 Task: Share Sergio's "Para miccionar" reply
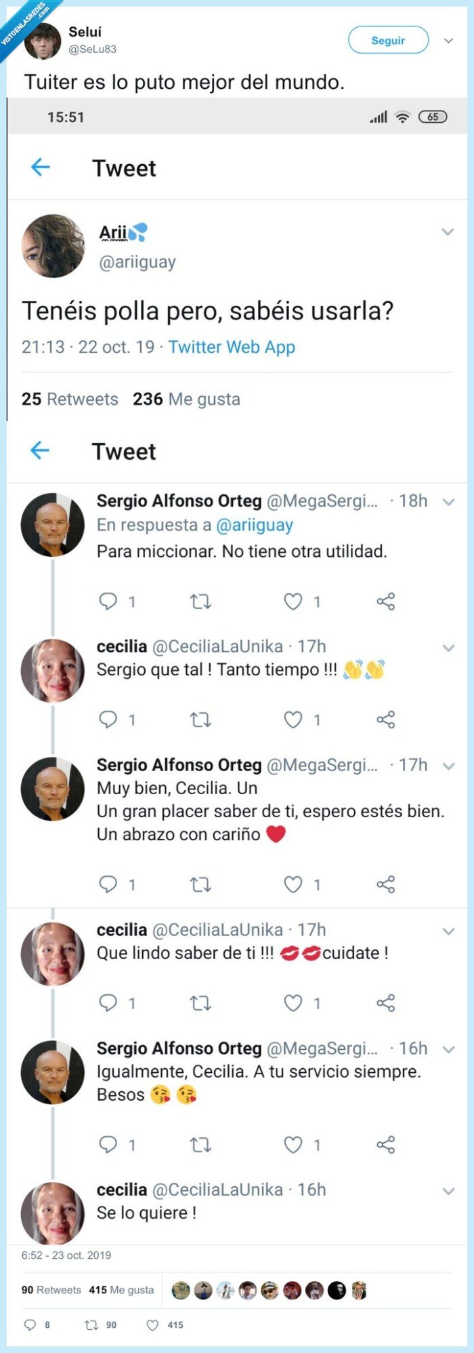coord(387,601)
